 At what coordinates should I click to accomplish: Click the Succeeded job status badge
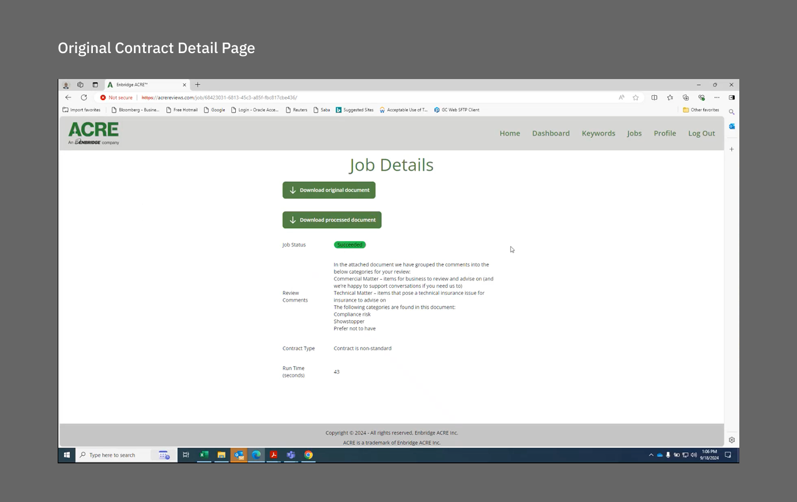[x=349, y=245]
